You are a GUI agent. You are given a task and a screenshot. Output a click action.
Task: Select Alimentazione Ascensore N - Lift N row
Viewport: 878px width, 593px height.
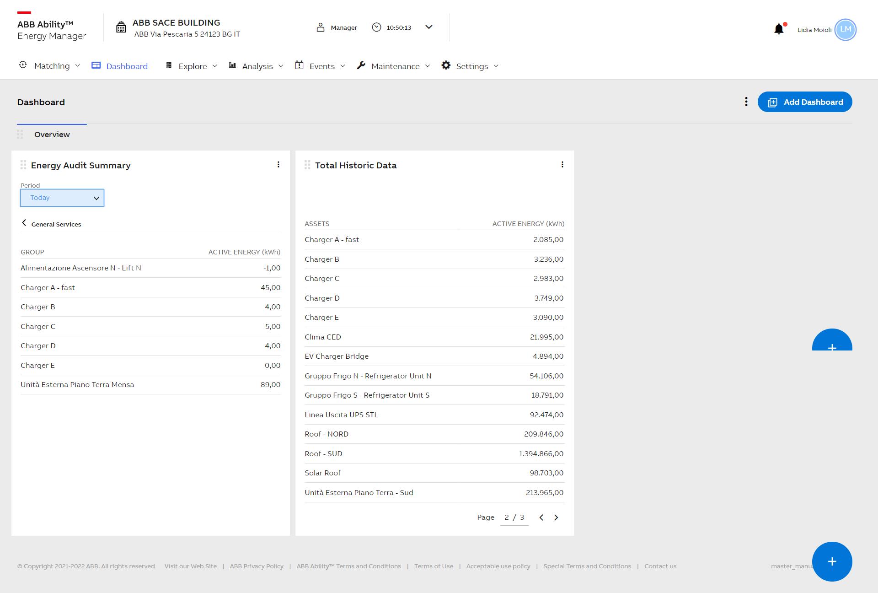coord(150,268)
